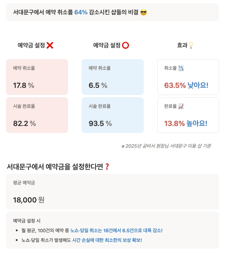Click the blue 시간 손실에 대한 최소한의 보상 text

click(x=107, y=240)
